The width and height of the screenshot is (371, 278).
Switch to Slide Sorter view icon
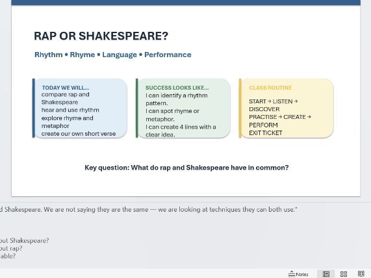tap(344, 274)
